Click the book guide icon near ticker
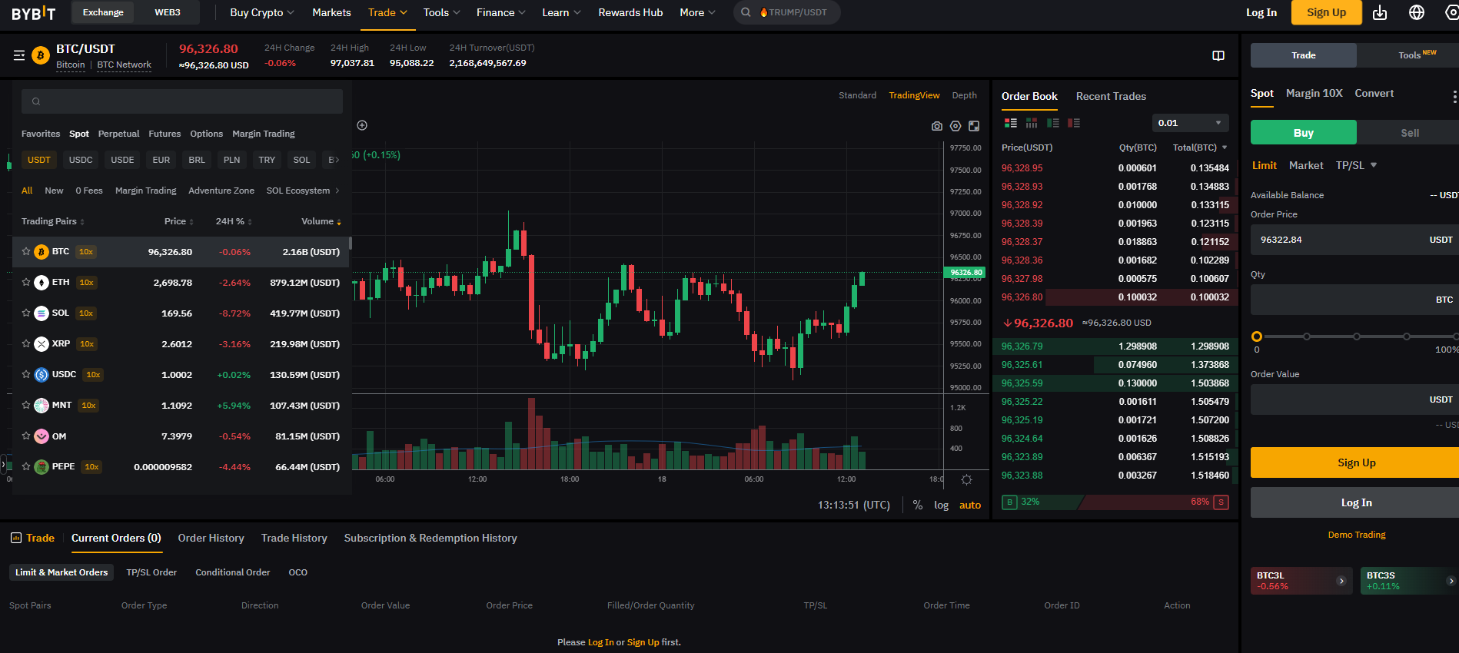This screenshot has width=1459, height=653. click(x=1218, y=55)
